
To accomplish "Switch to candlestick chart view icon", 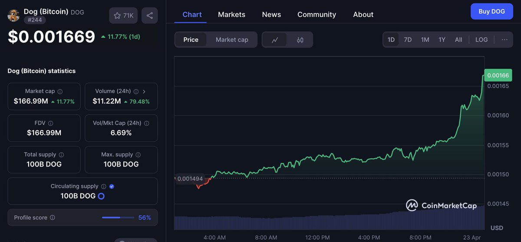I will click(x=300, y=40).
